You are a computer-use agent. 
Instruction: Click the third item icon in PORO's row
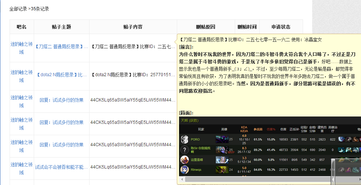[356, 139]
